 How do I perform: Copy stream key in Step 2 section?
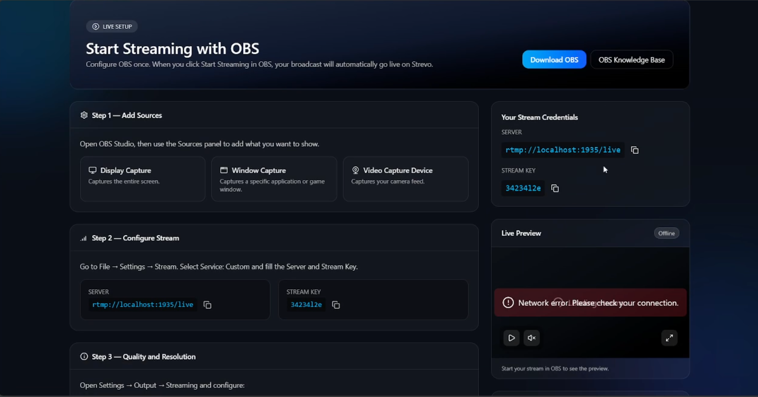point(336,305)
